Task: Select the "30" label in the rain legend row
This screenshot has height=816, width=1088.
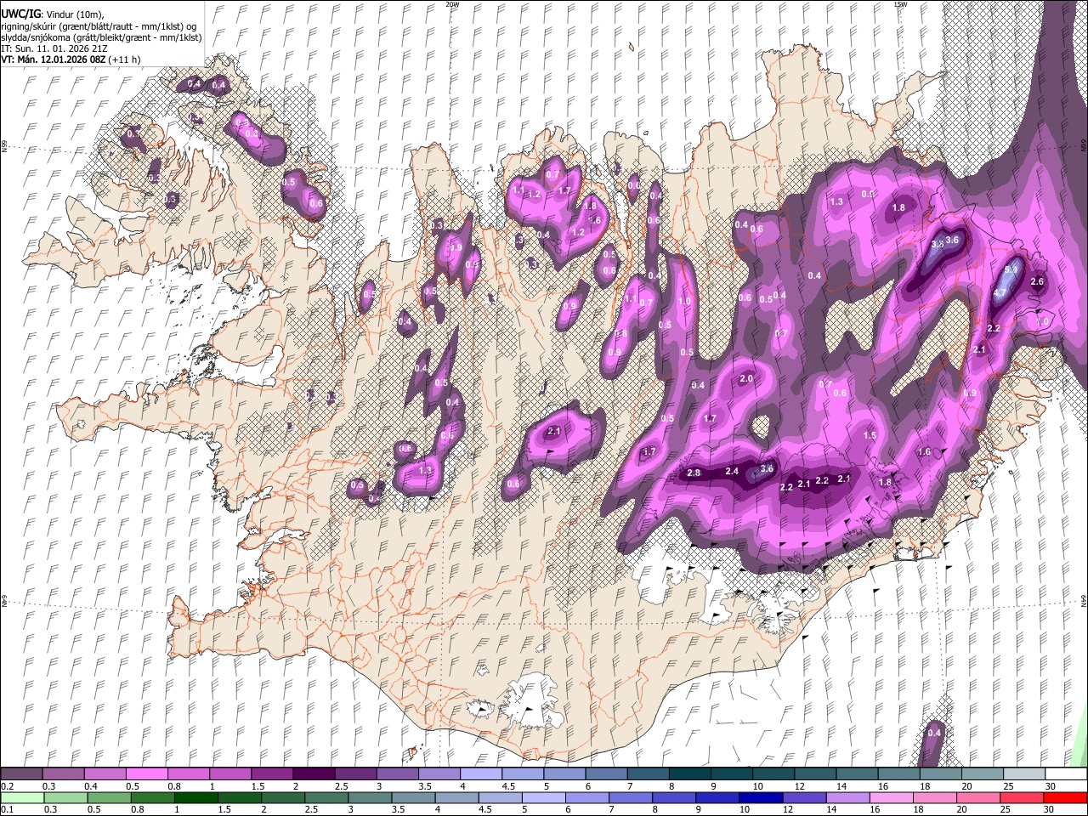Action: pyautogui.click(x=1048, y=809)
